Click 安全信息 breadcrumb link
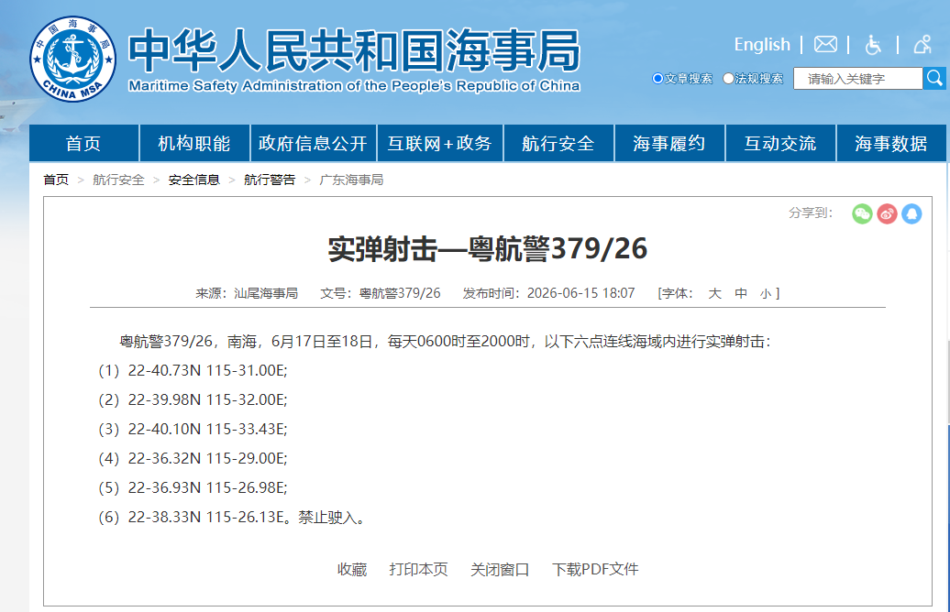Screen dimensions: 950x612 193,180
